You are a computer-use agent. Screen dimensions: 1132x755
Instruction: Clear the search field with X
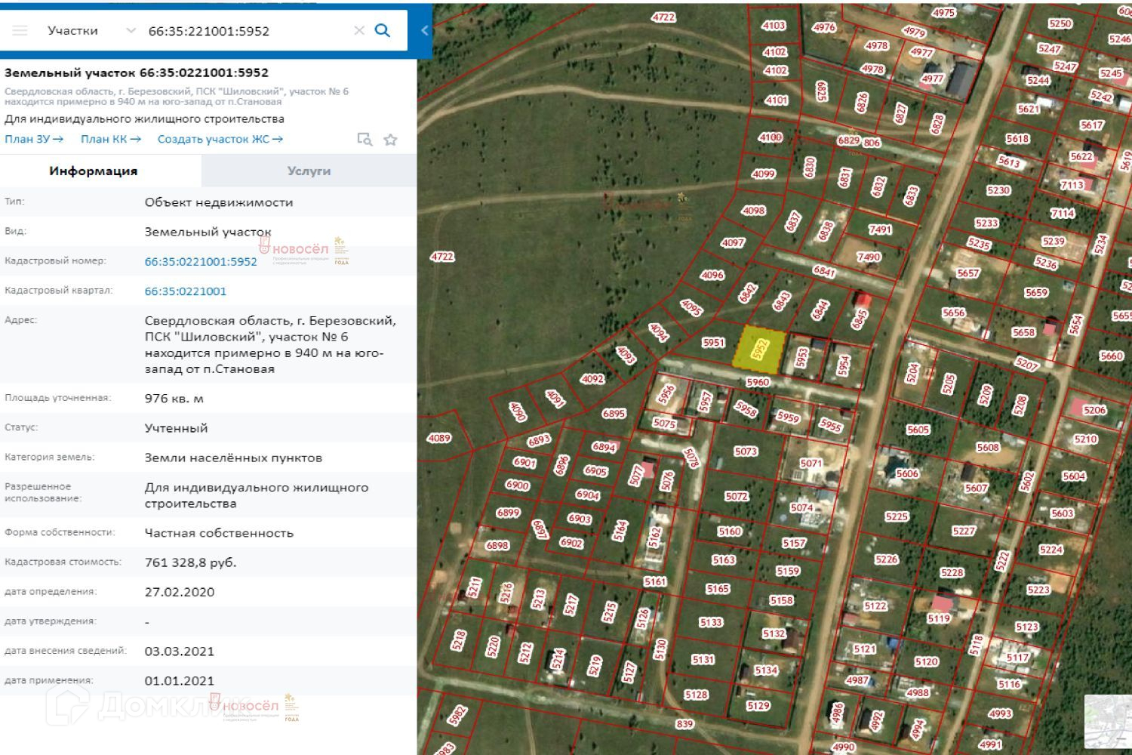(359, 31)
